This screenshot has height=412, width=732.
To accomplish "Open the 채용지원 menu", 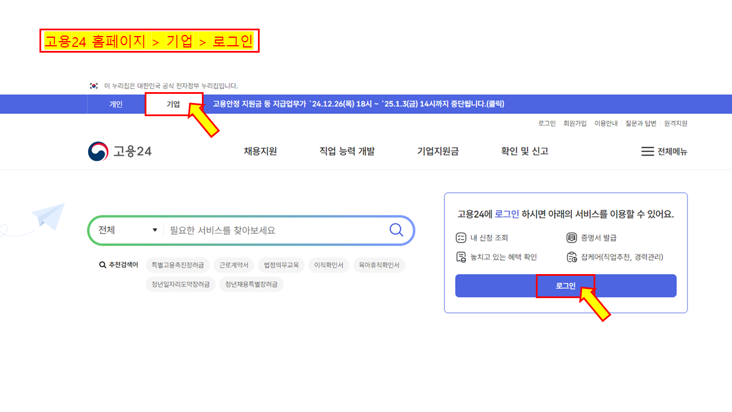I will 260,151.
